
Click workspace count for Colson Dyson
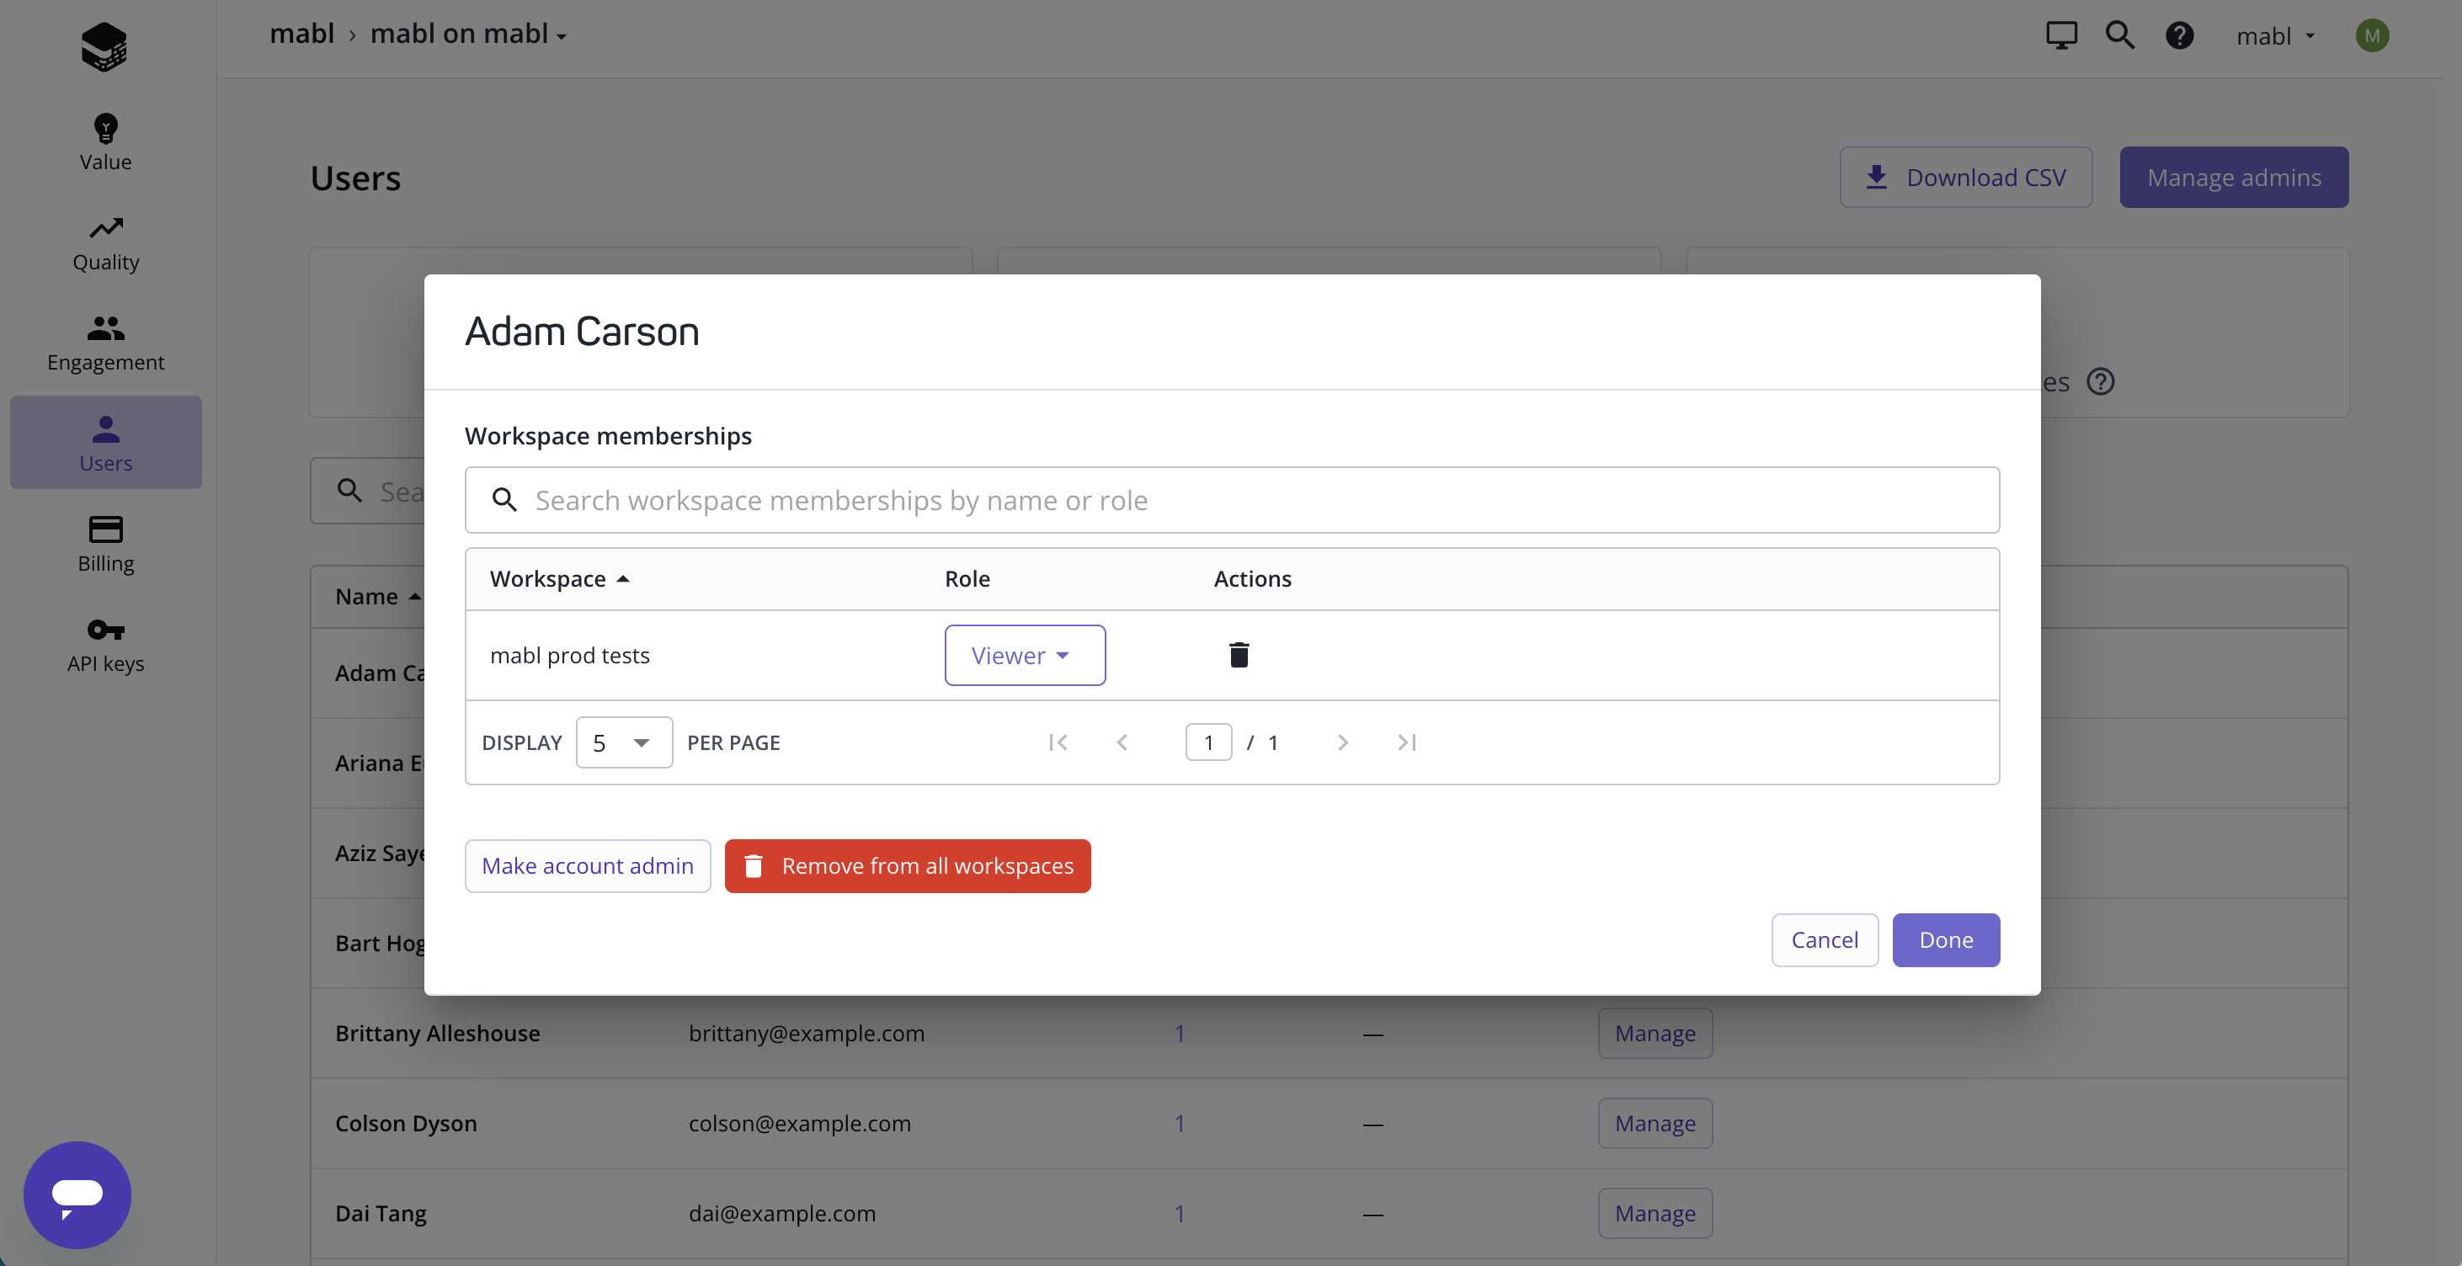point(1180,1123)
